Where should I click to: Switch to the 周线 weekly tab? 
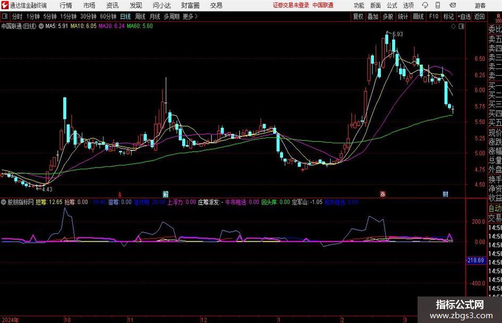(140, 16)
